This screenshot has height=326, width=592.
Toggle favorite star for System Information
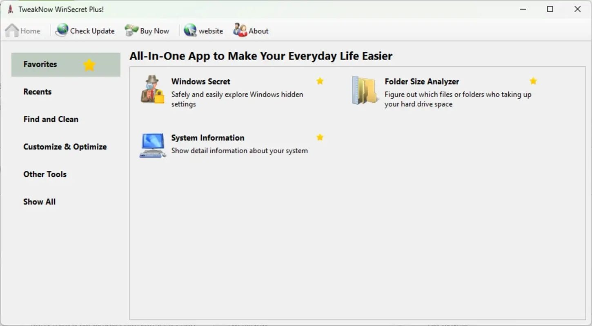[320, 137]
